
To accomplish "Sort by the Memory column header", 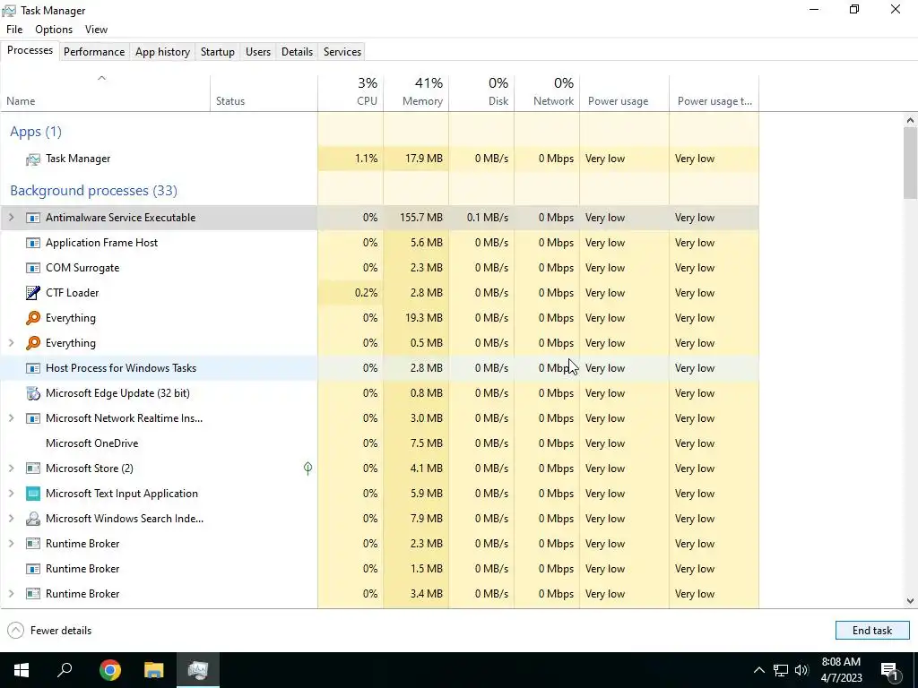I will 416,93.
